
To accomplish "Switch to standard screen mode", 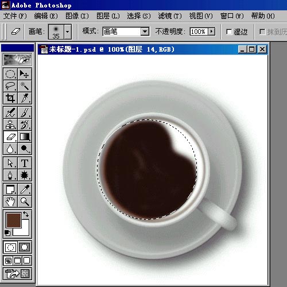I will click(8, 261).
